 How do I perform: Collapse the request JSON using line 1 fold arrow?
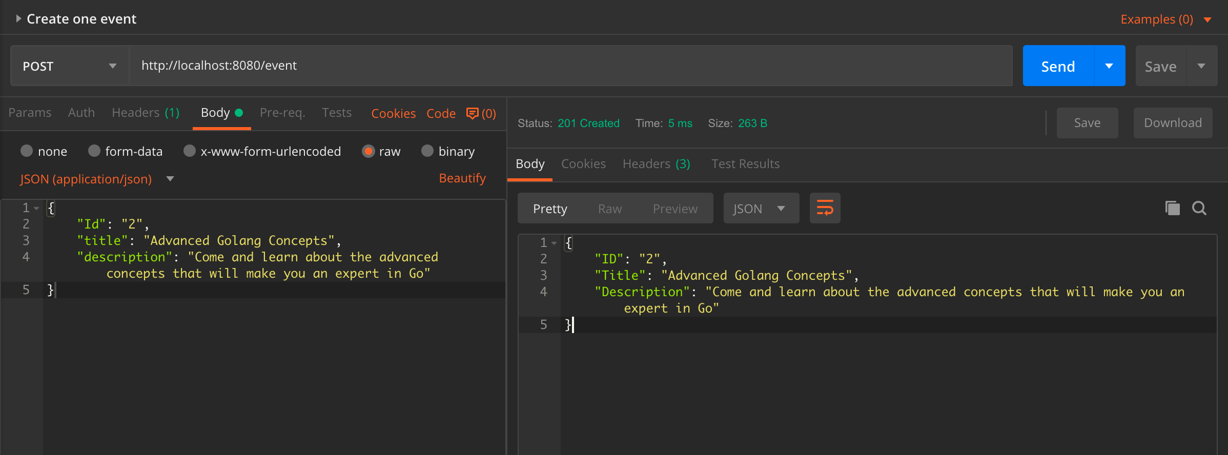coord(36,208)
